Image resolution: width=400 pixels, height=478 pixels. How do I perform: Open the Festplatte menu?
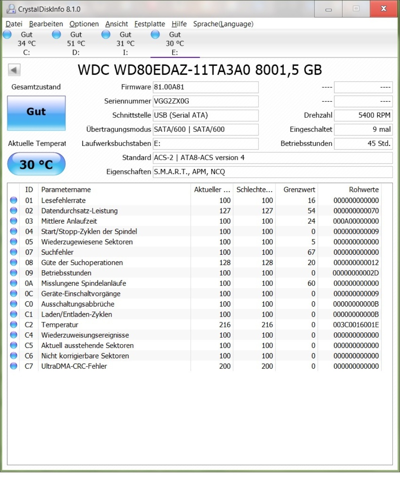coord(150,24)
